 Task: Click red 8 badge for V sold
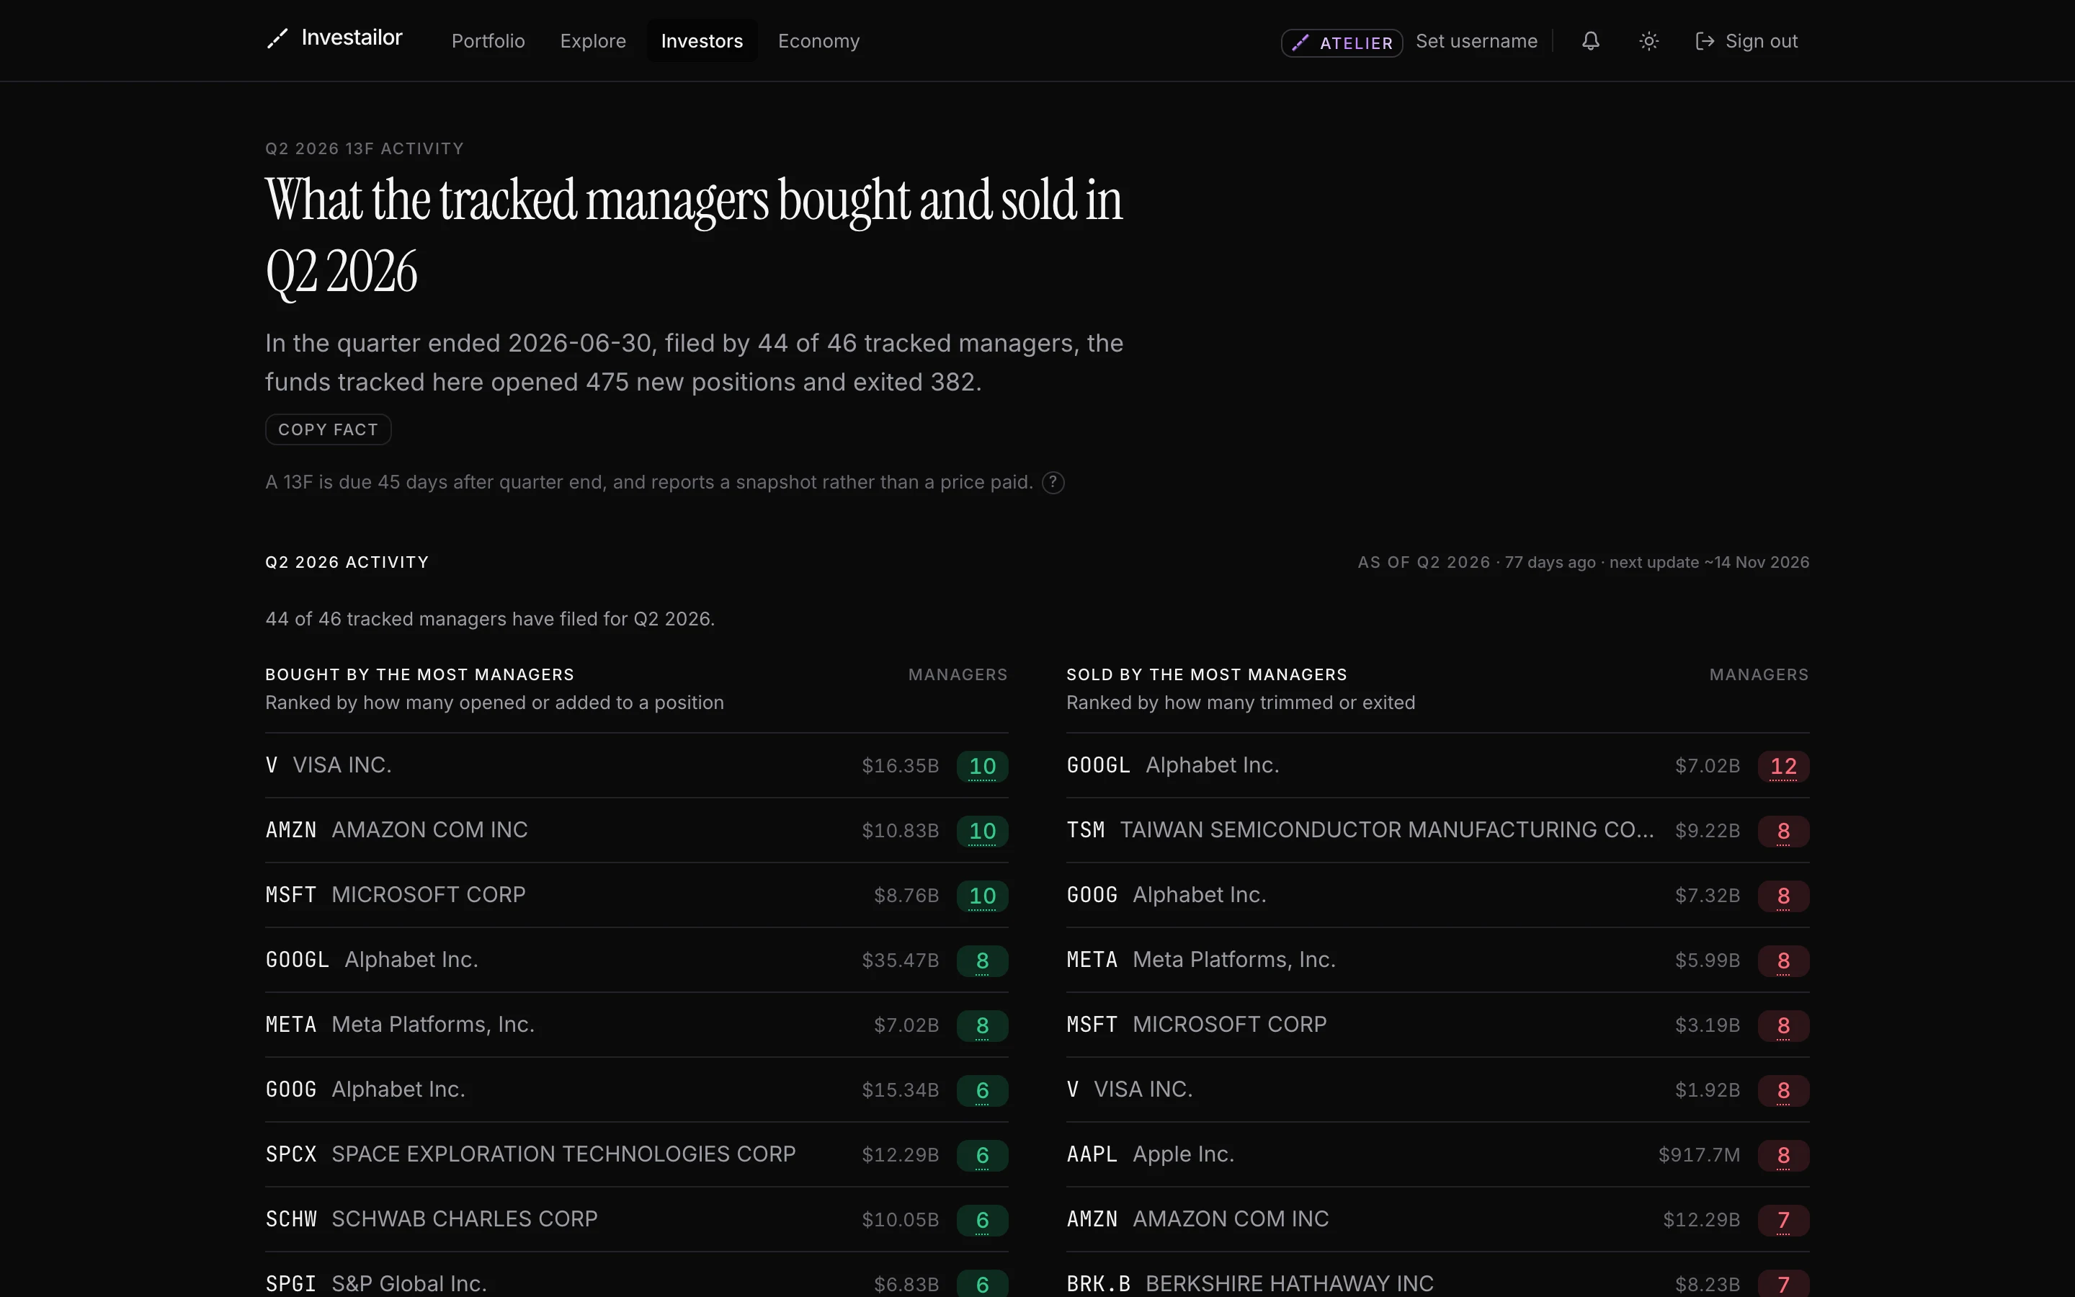(1783, 1090)
